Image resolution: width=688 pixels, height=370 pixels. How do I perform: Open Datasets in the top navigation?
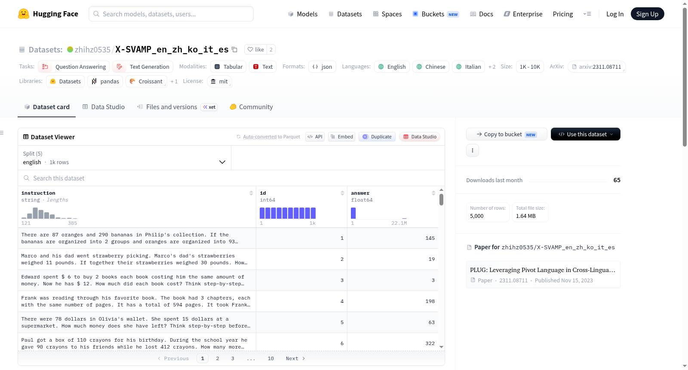[x=345, y=14]
